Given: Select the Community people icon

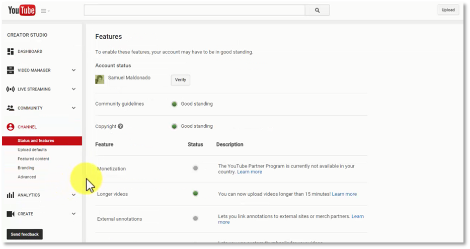Looking at the screenshot, I should pos(11,108).
